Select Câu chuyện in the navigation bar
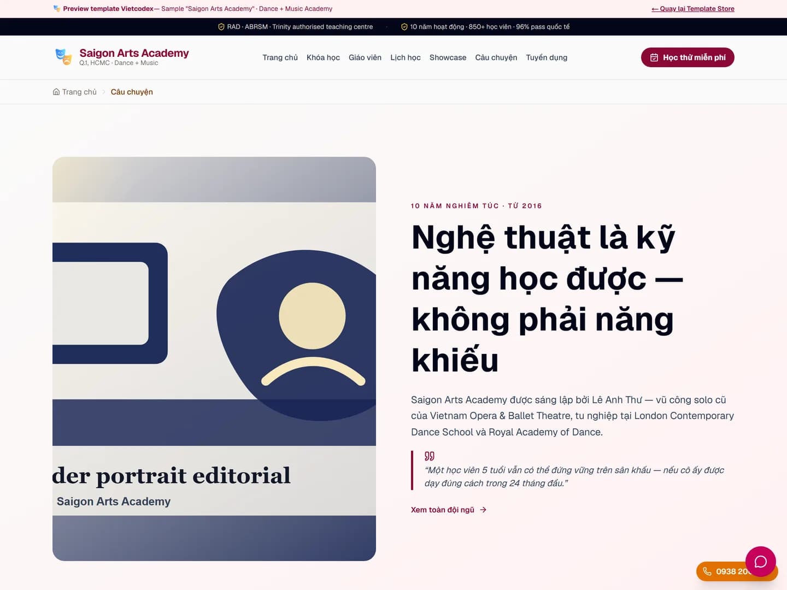 tap(496, 57)
